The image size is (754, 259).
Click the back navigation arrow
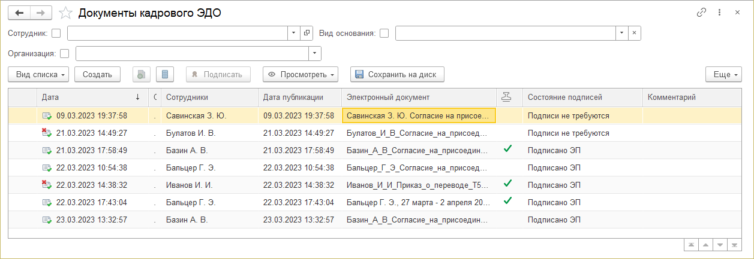(19, 13)
